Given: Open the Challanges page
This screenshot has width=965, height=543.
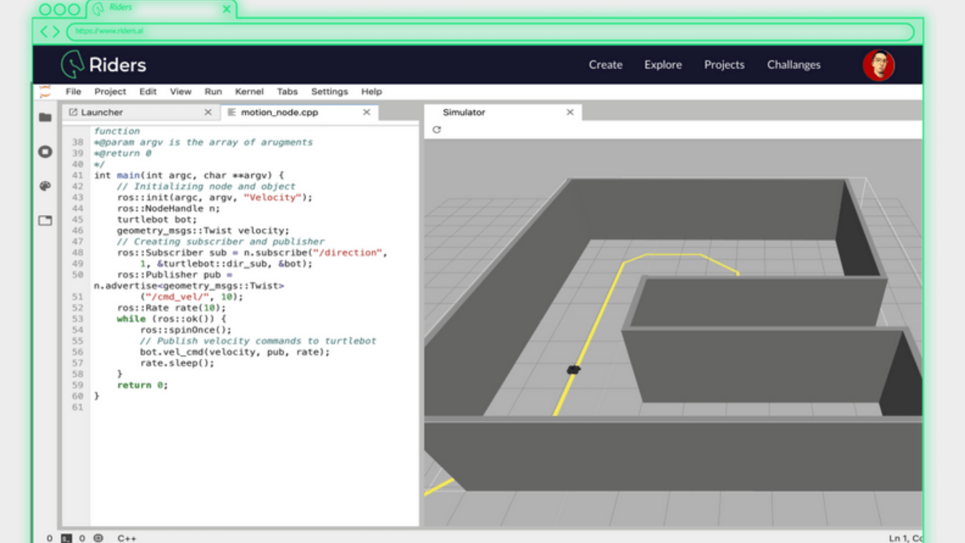Looking at the screenshot, I should pos(793,64).
